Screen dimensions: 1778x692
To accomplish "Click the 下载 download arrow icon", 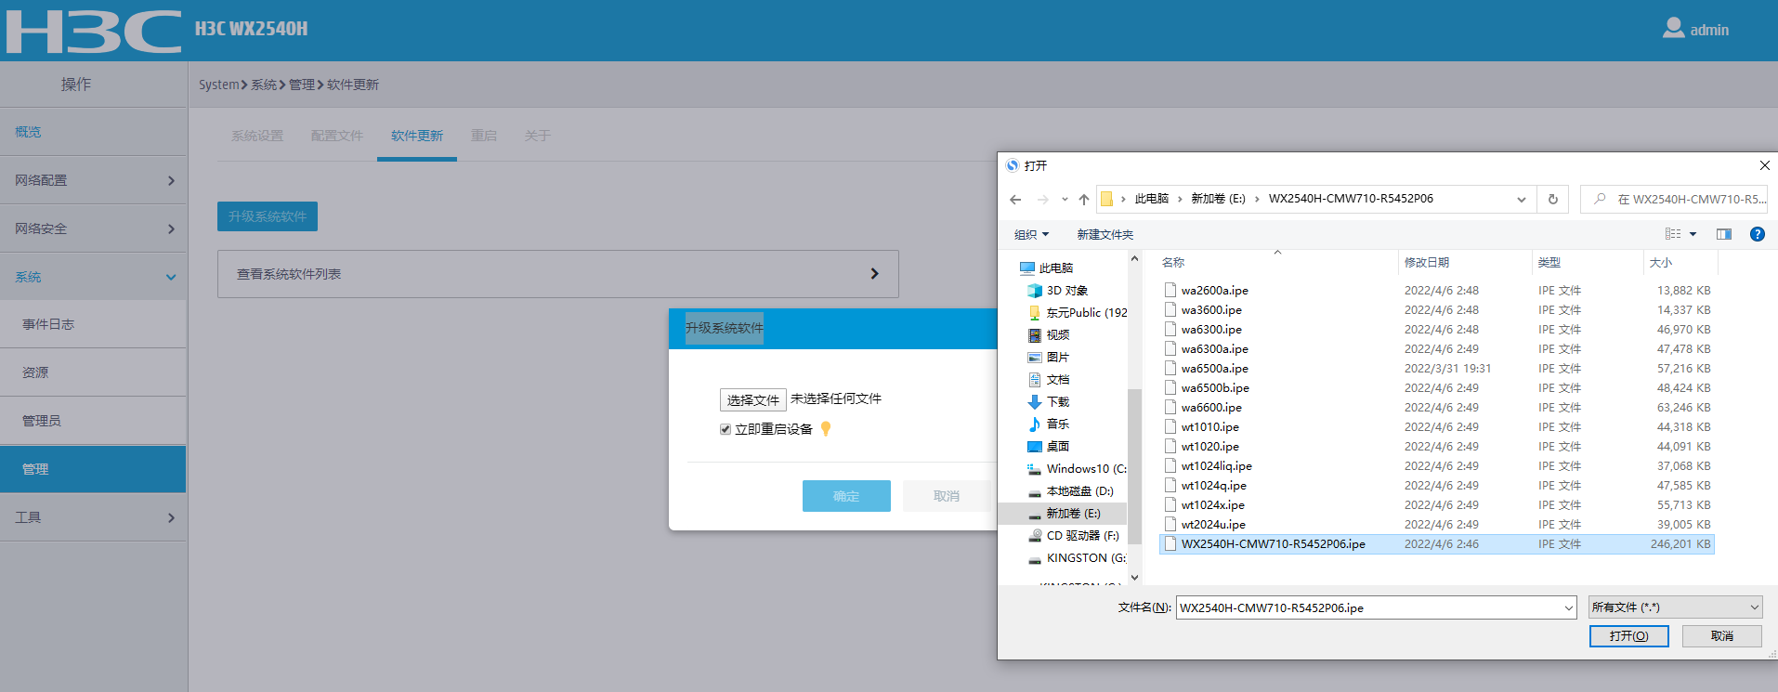I will pos(1035,402).
